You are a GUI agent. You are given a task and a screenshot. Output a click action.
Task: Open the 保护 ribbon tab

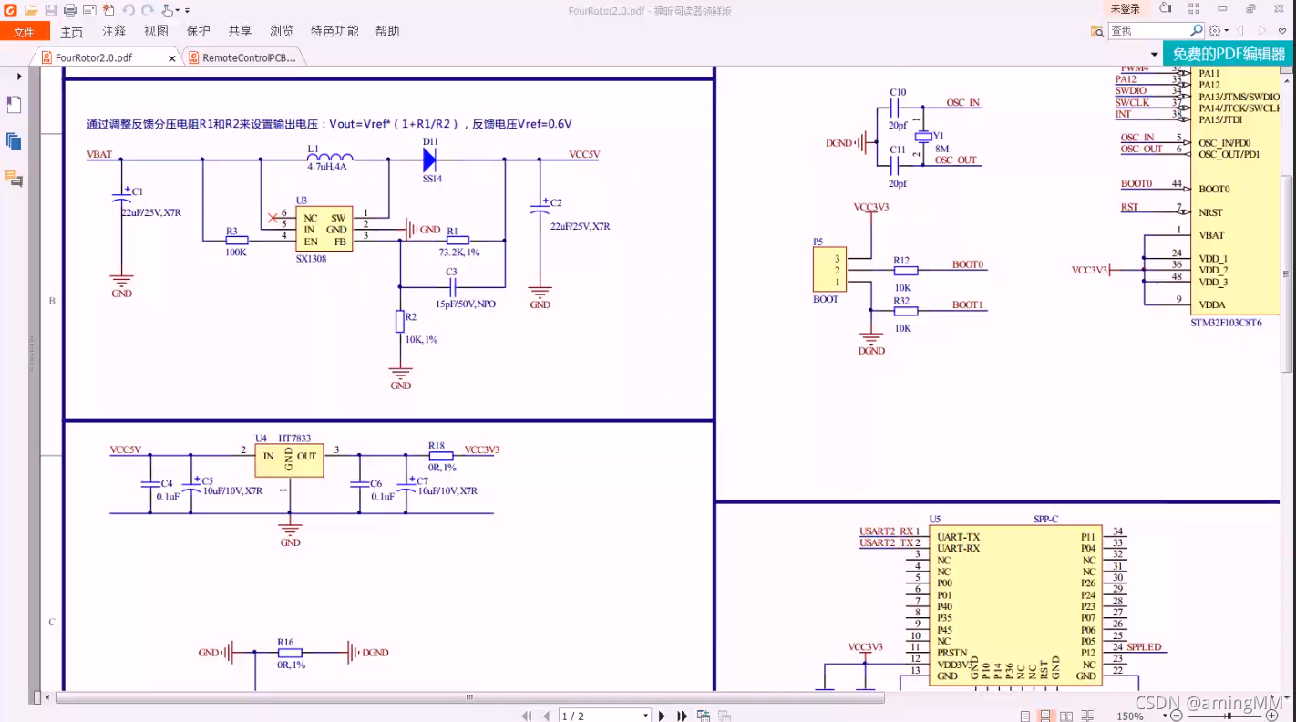pyautogui.click(x=198, y=32)
